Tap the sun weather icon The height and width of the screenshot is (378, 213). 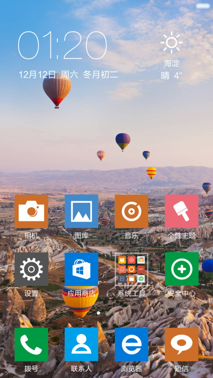[x=171, y=43]
